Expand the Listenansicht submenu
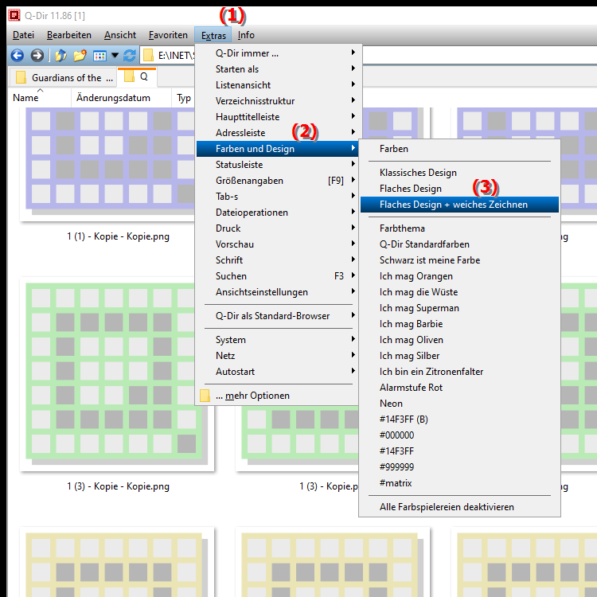 tap(277, 85)
